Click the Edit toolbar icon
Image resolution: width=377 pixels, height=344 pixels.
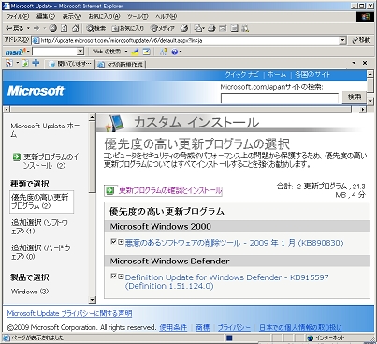(223, 28)
